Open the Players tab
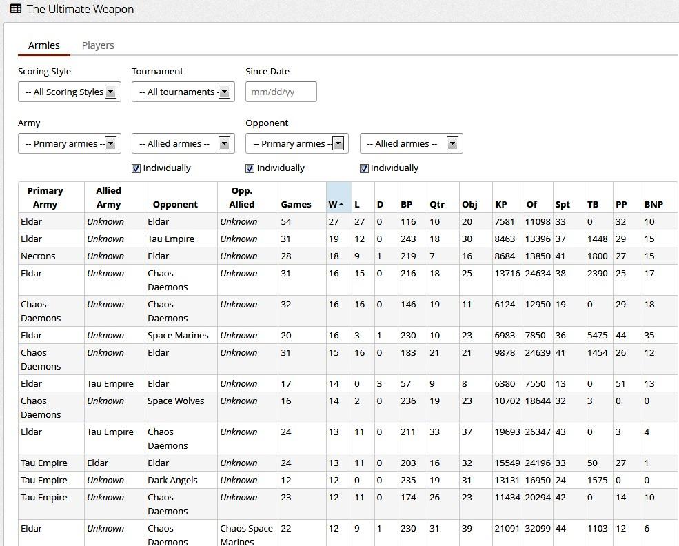Viewport: 679px width, 546px height. 98,45
